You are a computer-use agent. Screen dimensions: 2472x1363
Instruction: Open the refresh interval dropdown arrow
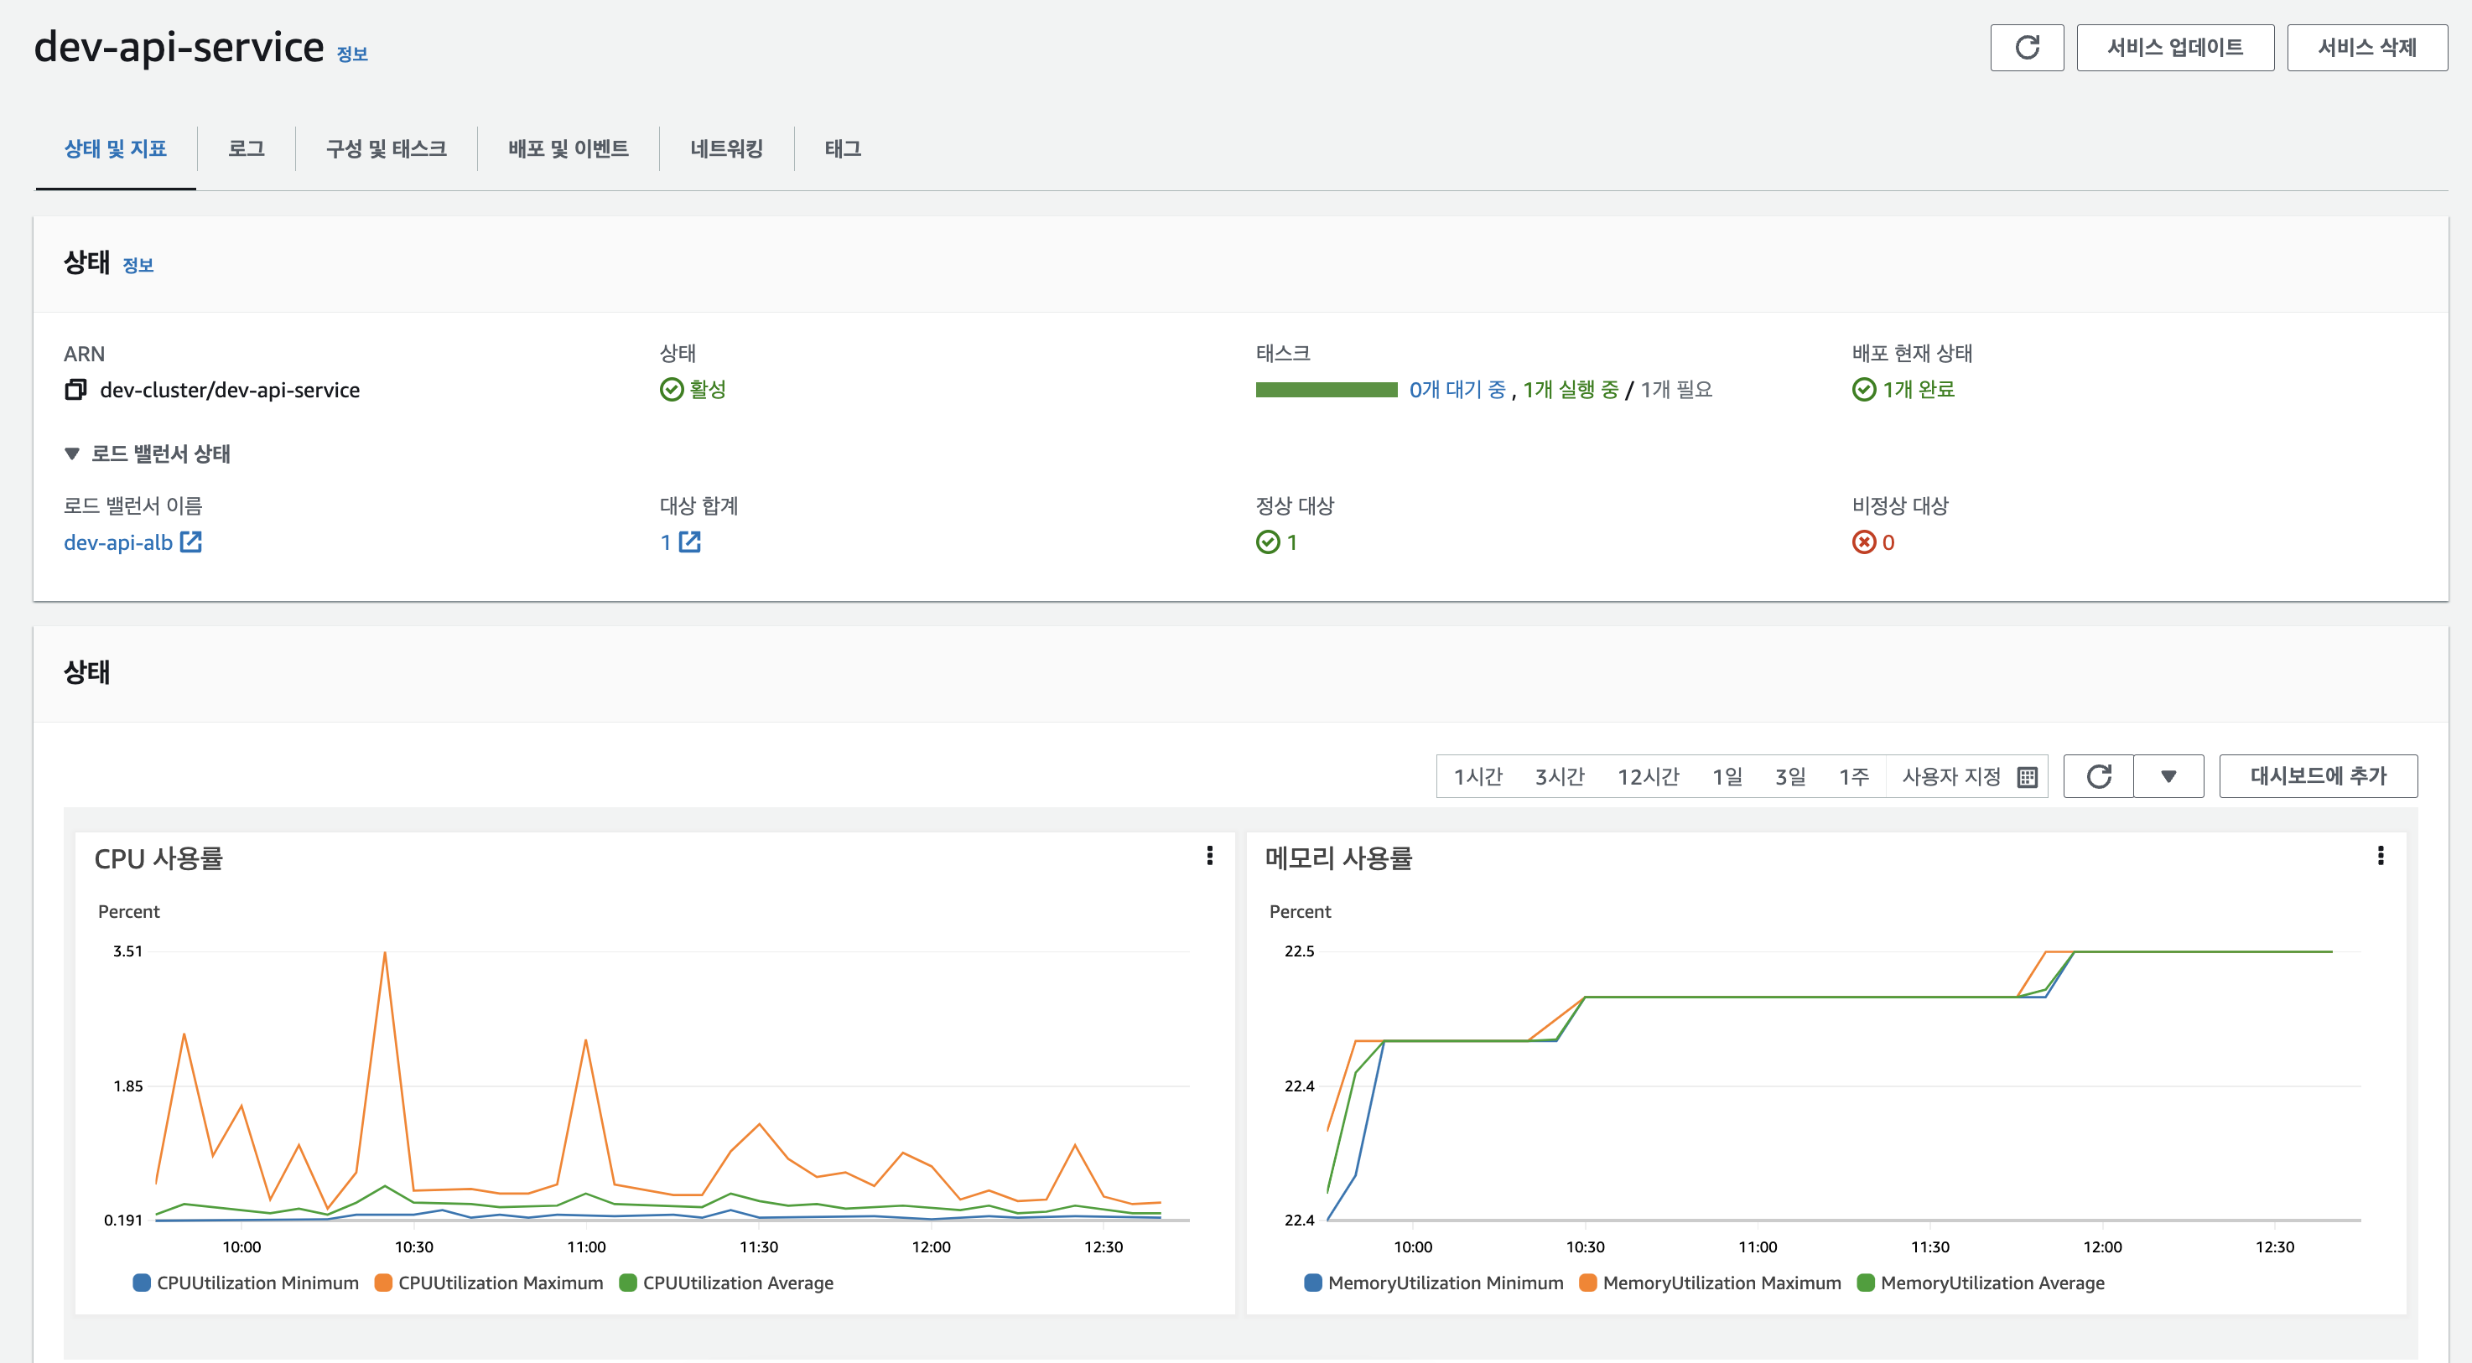click(2168, 776)
